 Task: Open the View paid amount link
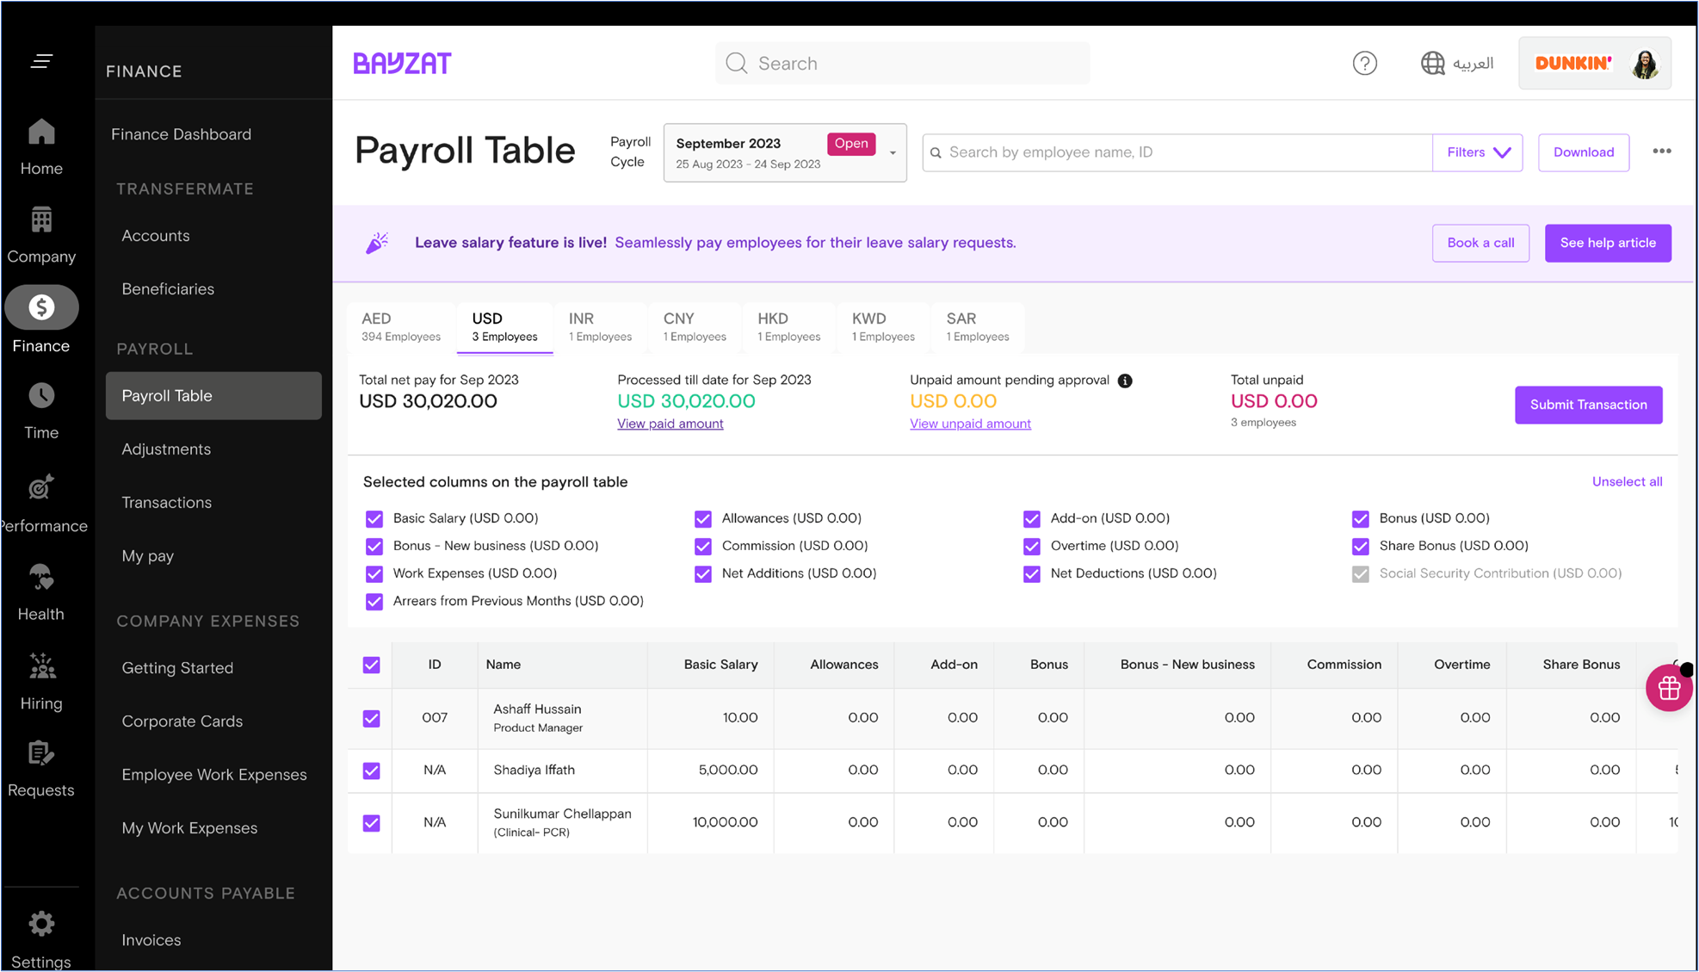click(x=670, y=424)
